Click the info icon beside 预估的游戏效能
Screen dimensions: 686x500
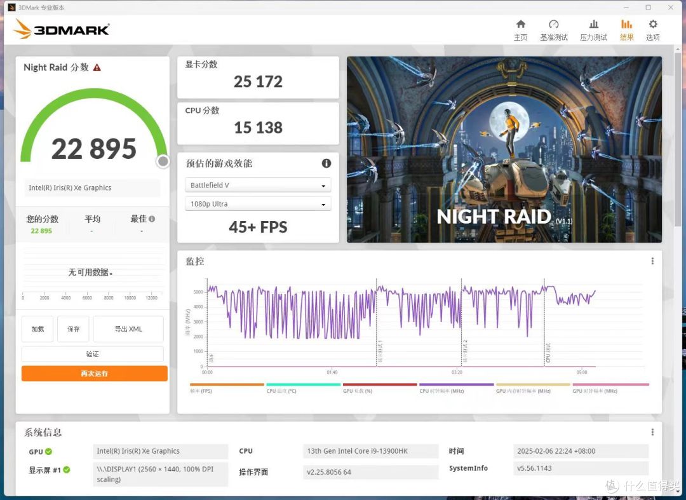click(x=326, y=163)
